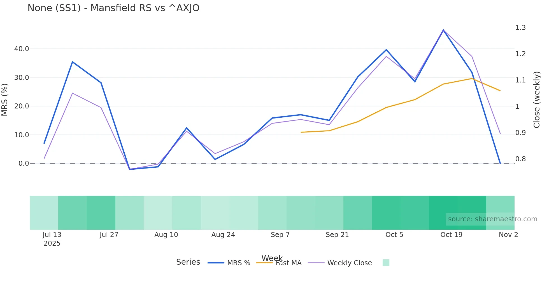This screenshot has width=549, height=308.
Task: Click the "Week" x-axis title
Action: pos(272,258)
